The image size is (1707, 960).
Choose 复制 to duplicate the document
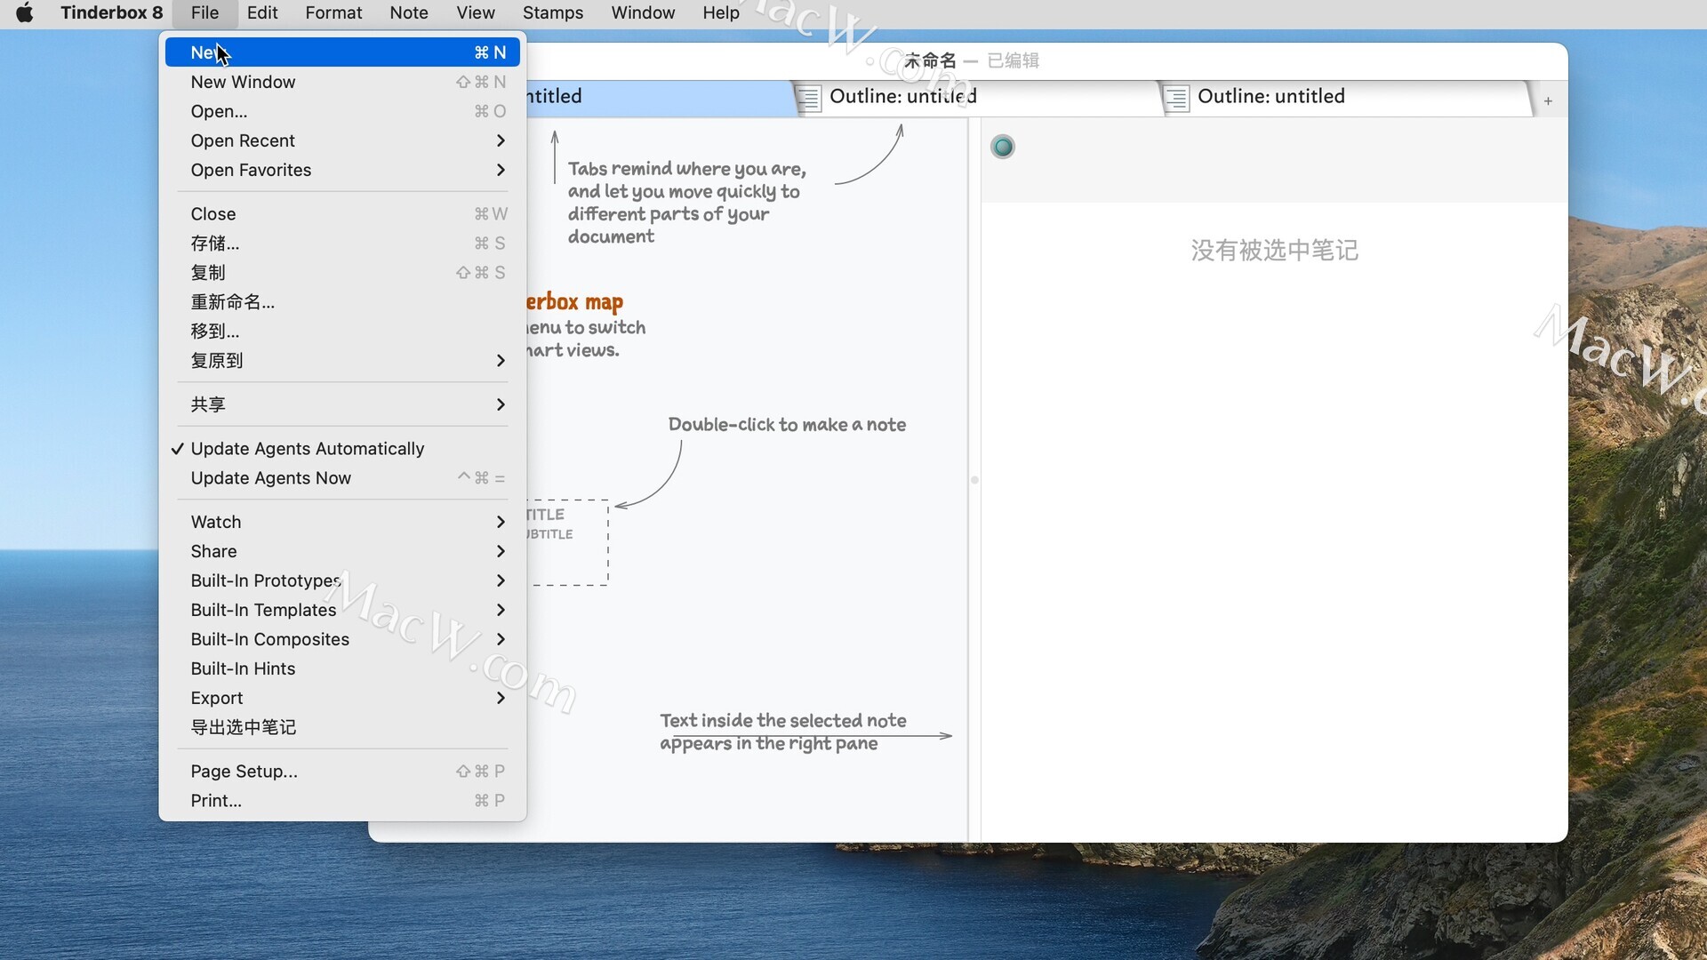coord(342,272)
